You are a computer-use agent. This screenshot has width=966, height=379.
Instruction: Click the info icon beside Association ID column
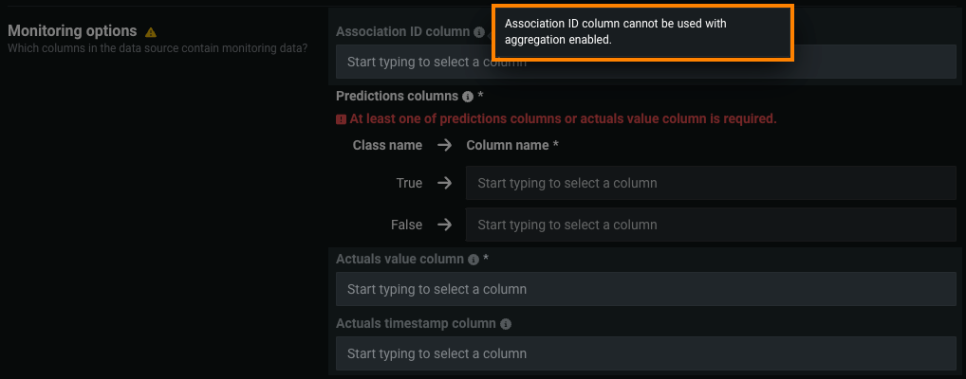coord(479,31)
